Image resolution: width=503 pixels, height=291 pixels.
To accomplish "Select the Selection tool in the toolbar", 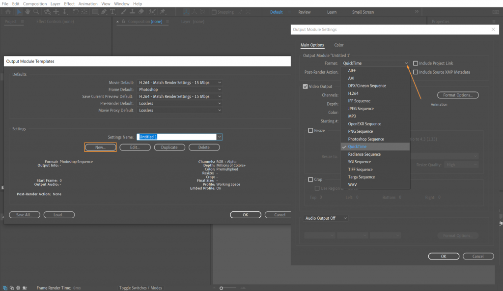I will (20, 12).
